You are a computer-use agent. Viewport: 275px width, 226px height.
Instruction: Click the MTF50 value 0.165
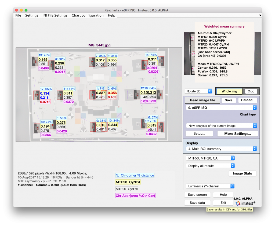(43, 60)
